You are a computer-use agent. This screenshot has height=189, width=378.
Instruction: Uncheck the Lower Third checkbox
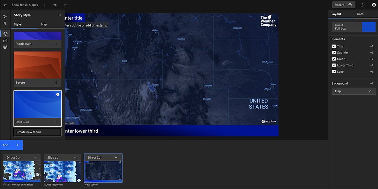point(334,65)
